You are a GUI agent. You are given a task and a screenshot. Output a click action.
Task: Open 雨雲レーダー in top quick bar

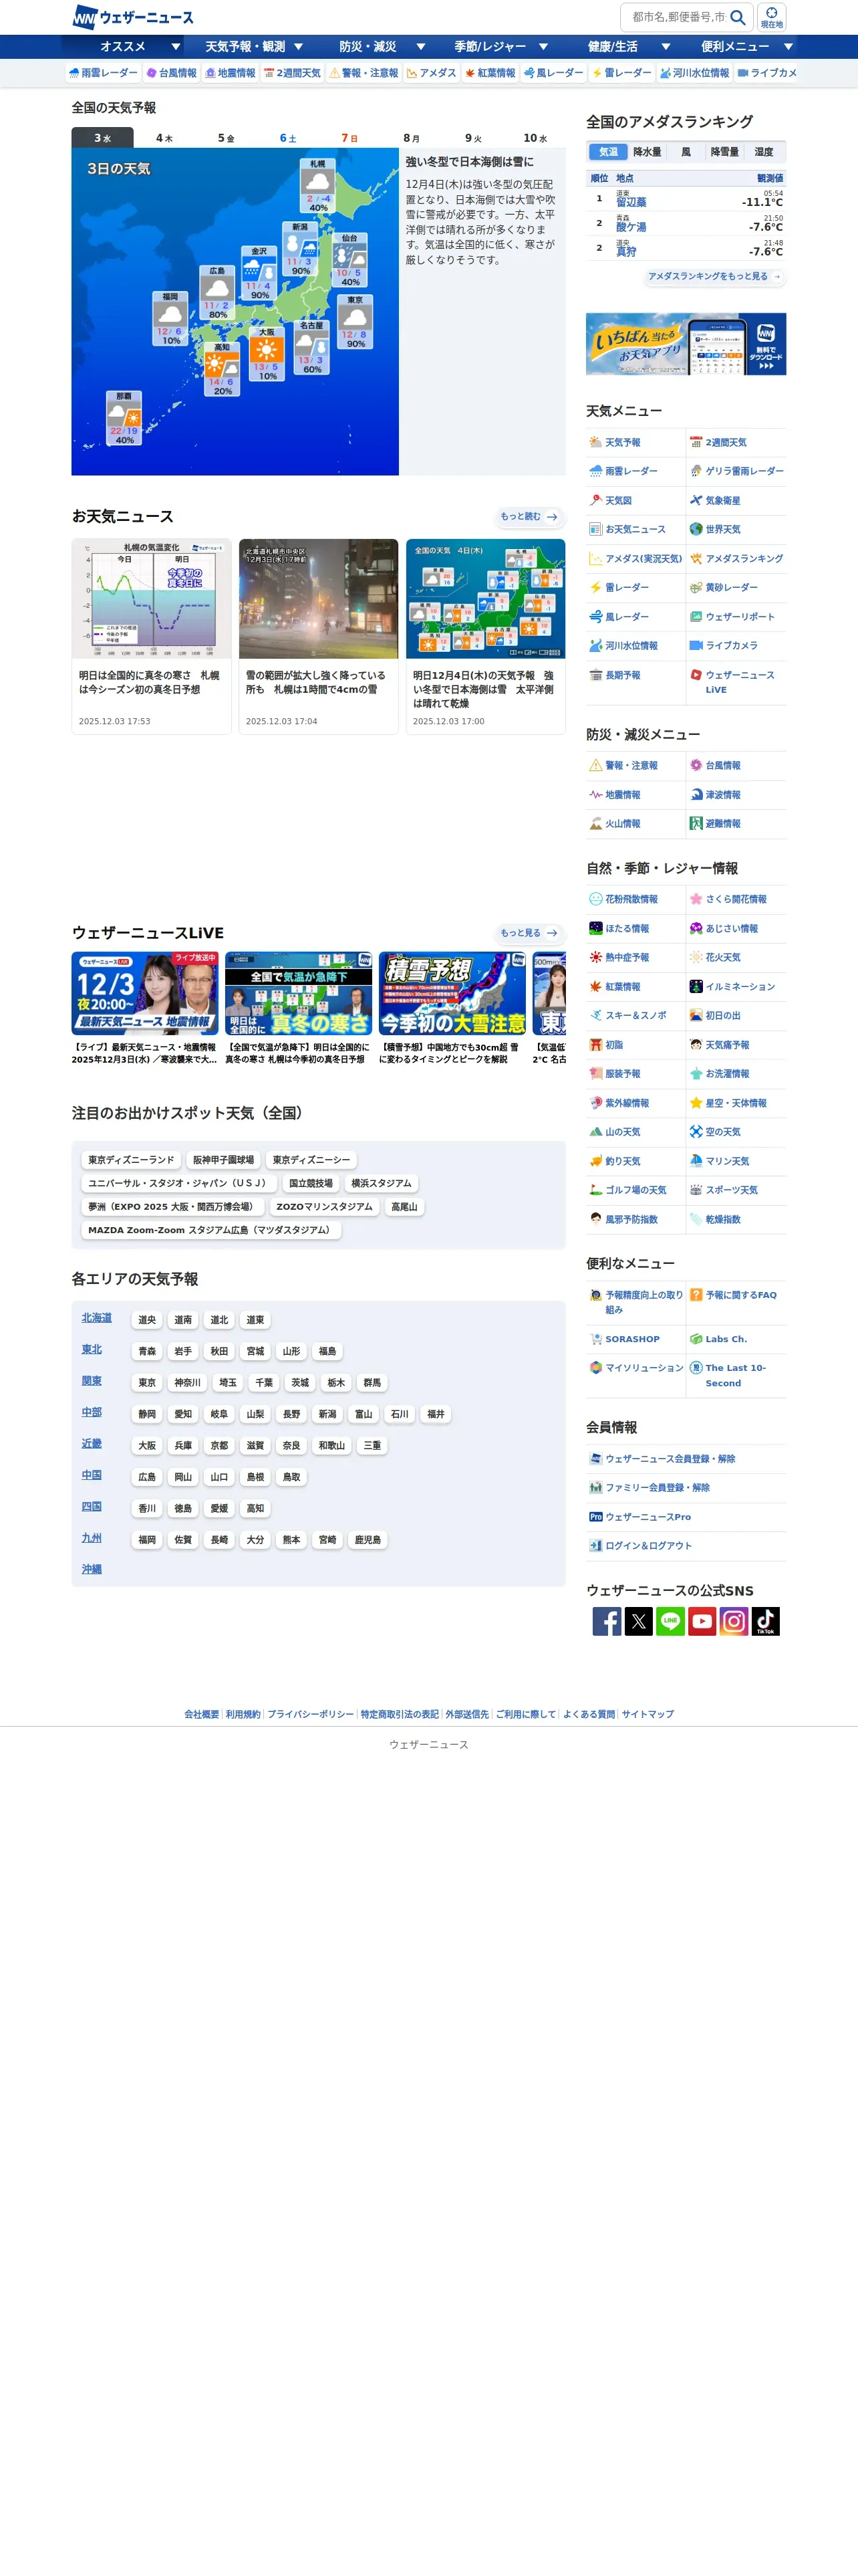pyautogui.click(x=103, y=73)
